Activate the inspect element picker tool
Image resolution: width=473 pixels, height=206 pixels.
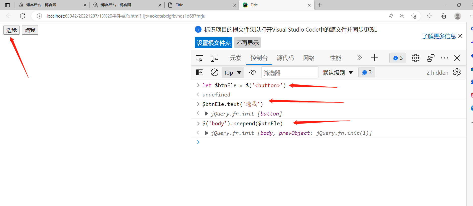point(200,58)
